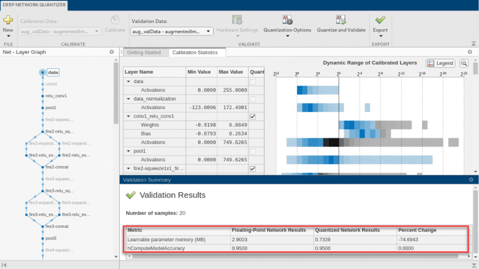Uncheck Quantize checkbox for conv1_relu_conv1
The width and height of the screenshot is (479, 269).
253,116
